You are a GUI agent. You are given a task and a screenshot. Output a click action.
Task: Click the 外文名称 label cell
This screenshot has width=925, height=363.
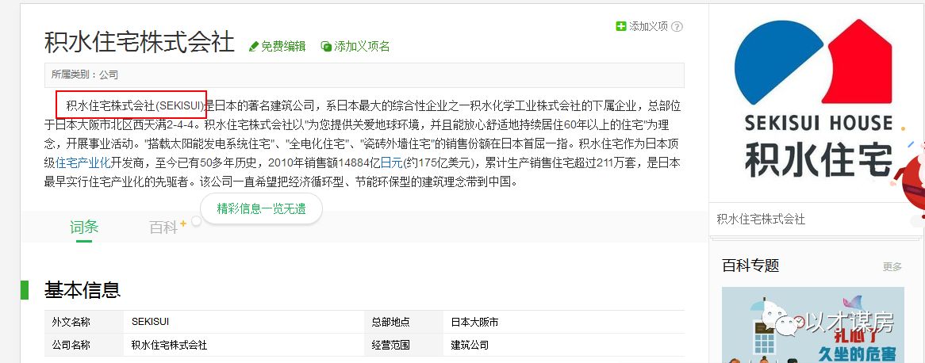click(84, 323)
